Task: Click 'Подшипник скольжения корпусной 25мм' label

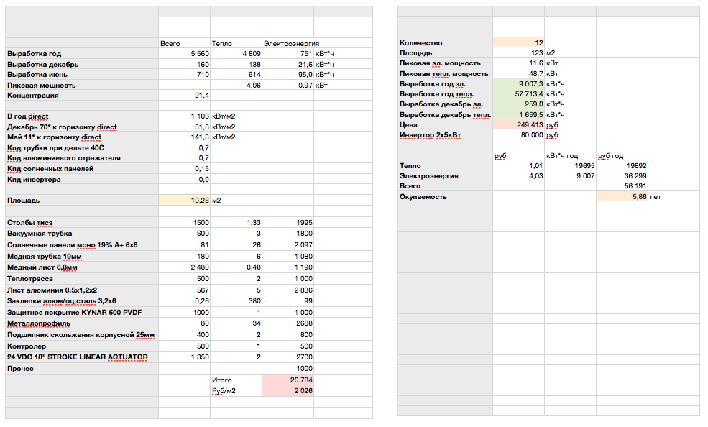Action: point(81,335)
